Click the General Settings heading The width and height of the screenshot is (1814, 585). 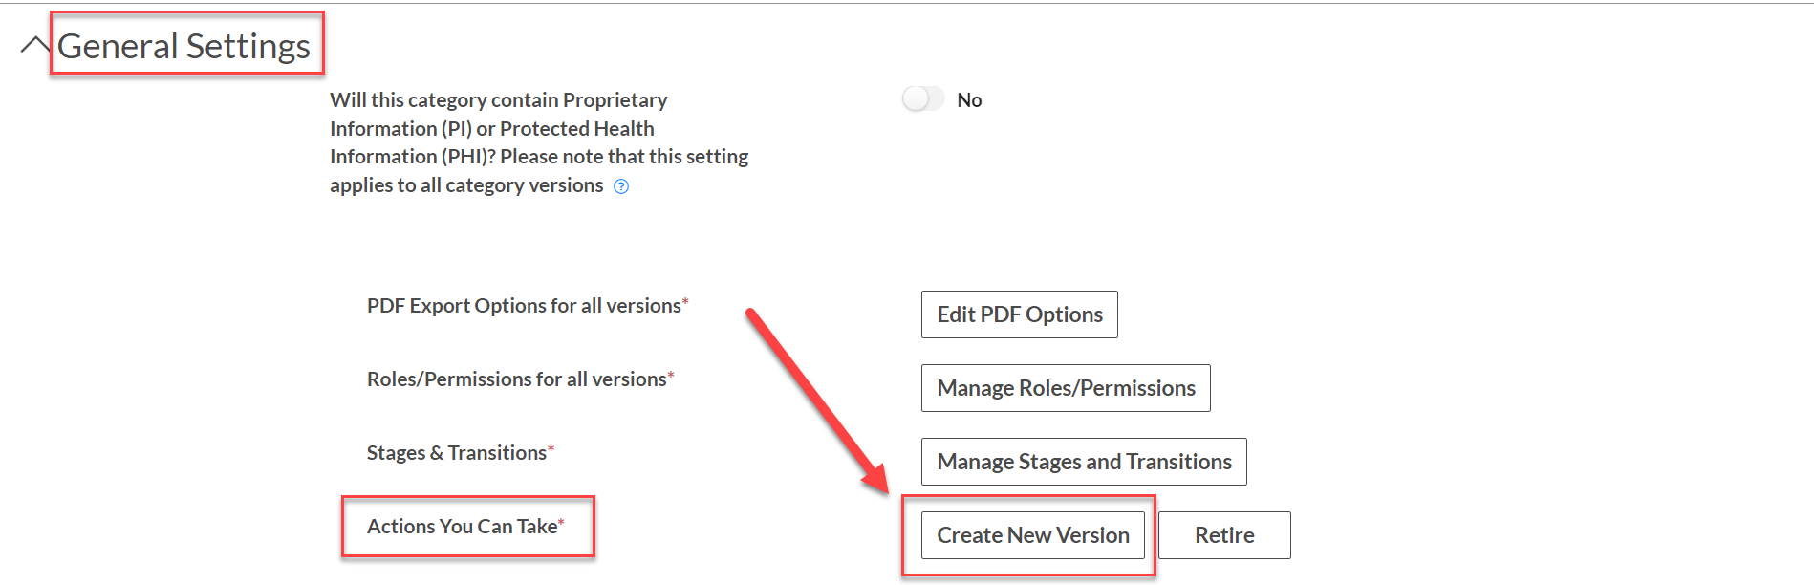tap(184, 46)
